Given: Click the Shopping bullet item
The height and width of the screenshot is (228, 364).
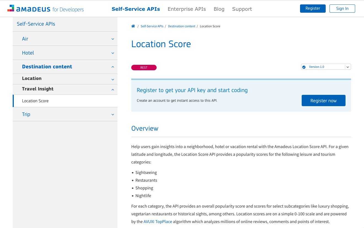Looking at the screenshot, I should coord(144,188).
